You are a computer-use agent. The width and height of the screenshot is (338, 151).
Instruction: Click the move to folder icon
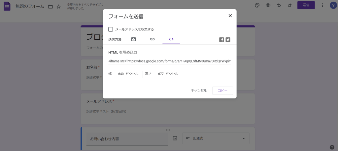pos(50,7)
